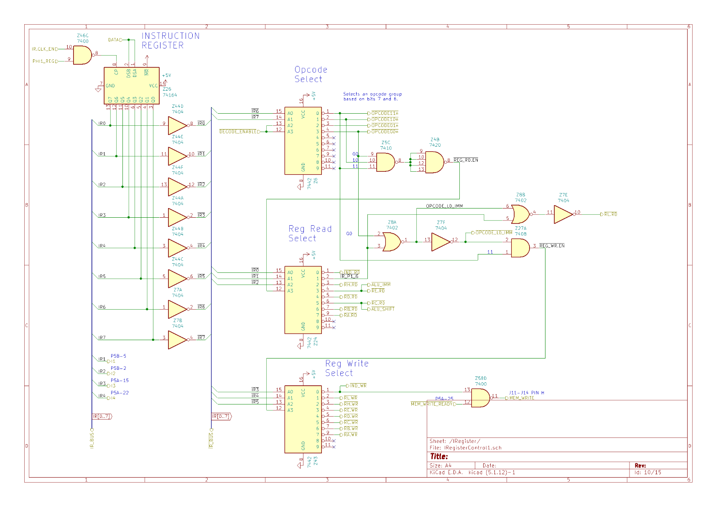This screenshot has width=716, height=506.
Task: Click the Z5C 7410 three-input NAND gate
Action: [385, 162]
